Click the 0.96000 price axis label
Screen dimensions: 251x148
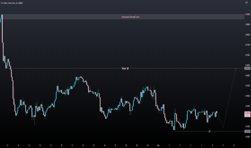click(247, 76)
